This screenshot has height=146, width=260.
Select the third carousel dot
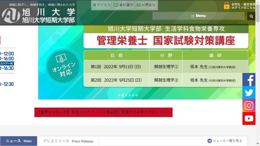tap(126, 95)
